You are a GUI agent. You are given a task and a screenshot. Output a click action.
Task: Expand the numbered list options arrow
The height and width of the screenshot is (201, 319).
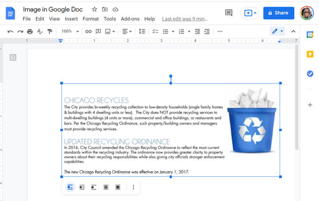189,31
